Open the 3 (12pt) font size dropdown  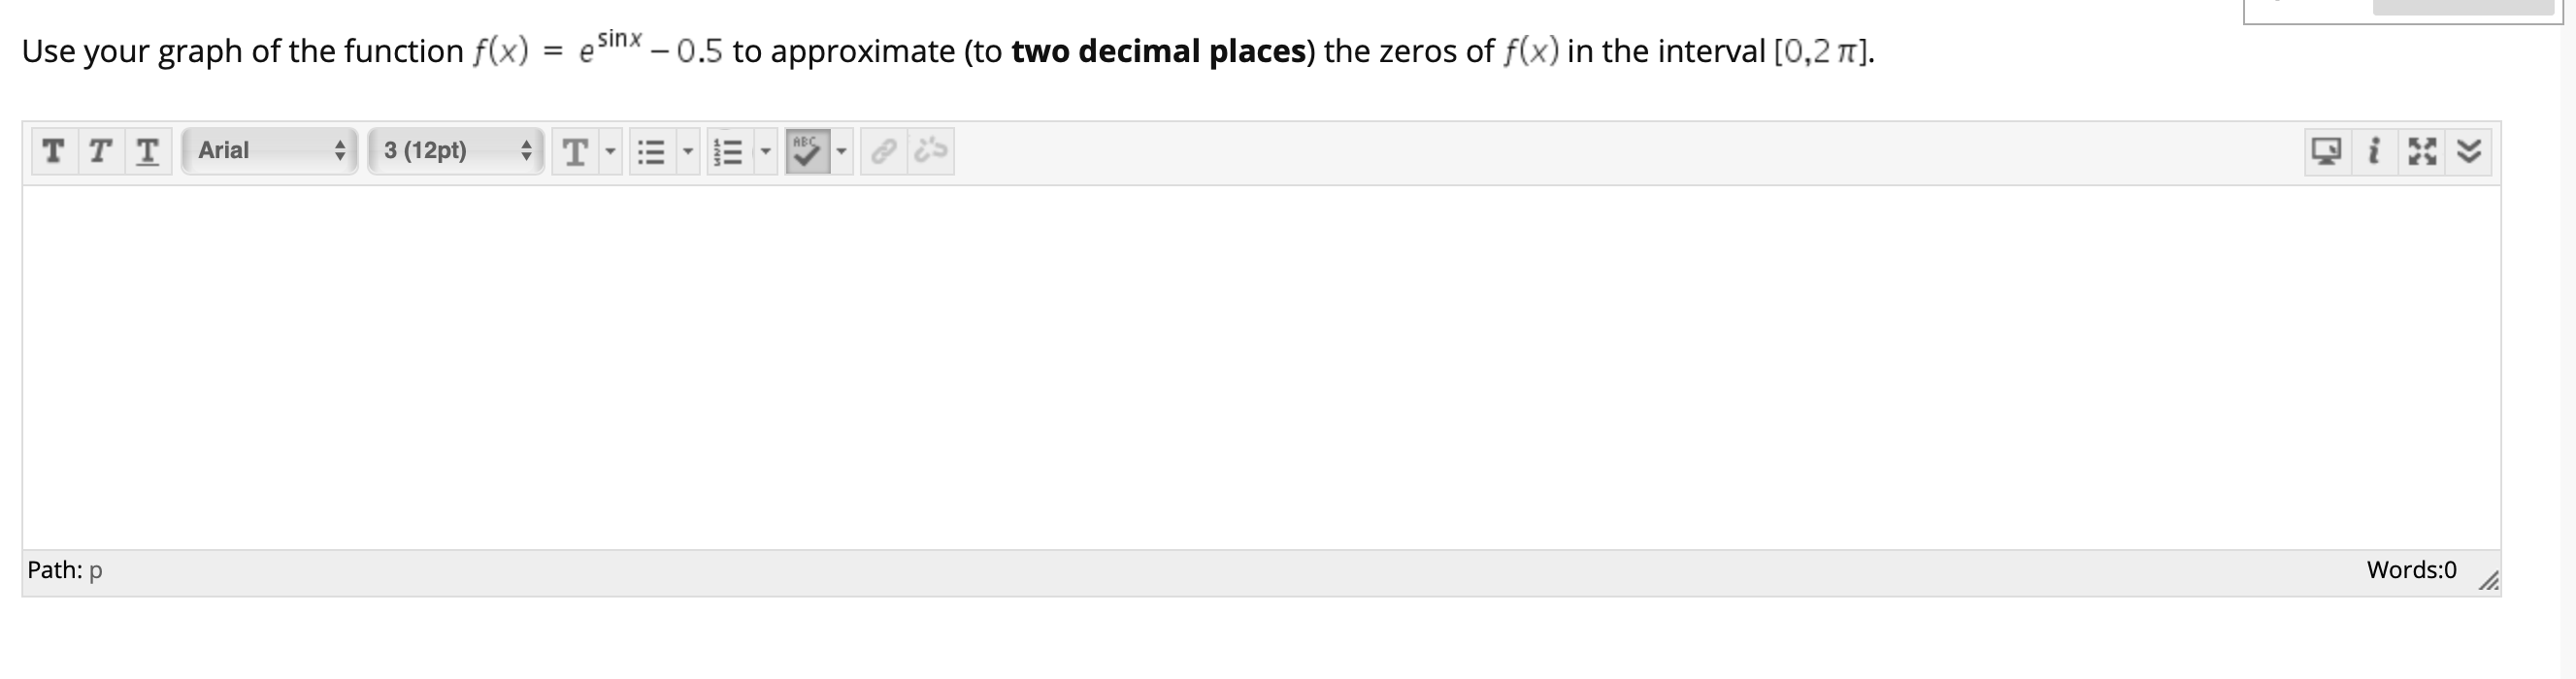455,151
